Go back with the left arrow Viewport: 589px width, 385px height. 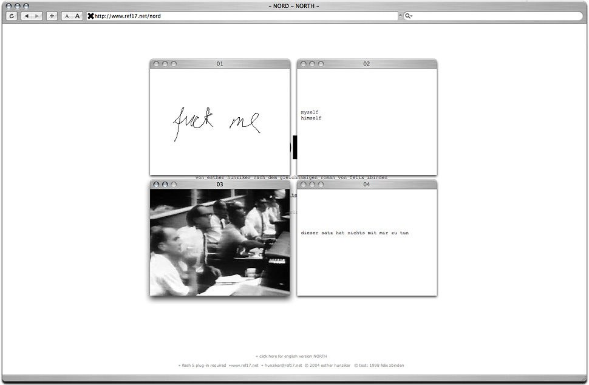[27, 16]
